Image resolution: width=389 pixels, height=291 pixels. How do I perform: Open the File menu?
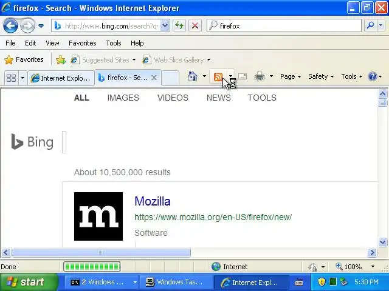click(x=10, y=43)
